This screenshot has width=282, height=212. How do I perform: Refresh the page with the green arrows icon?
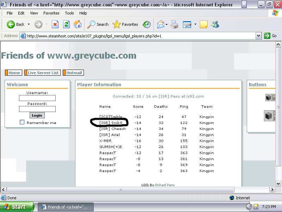(66, 24)
